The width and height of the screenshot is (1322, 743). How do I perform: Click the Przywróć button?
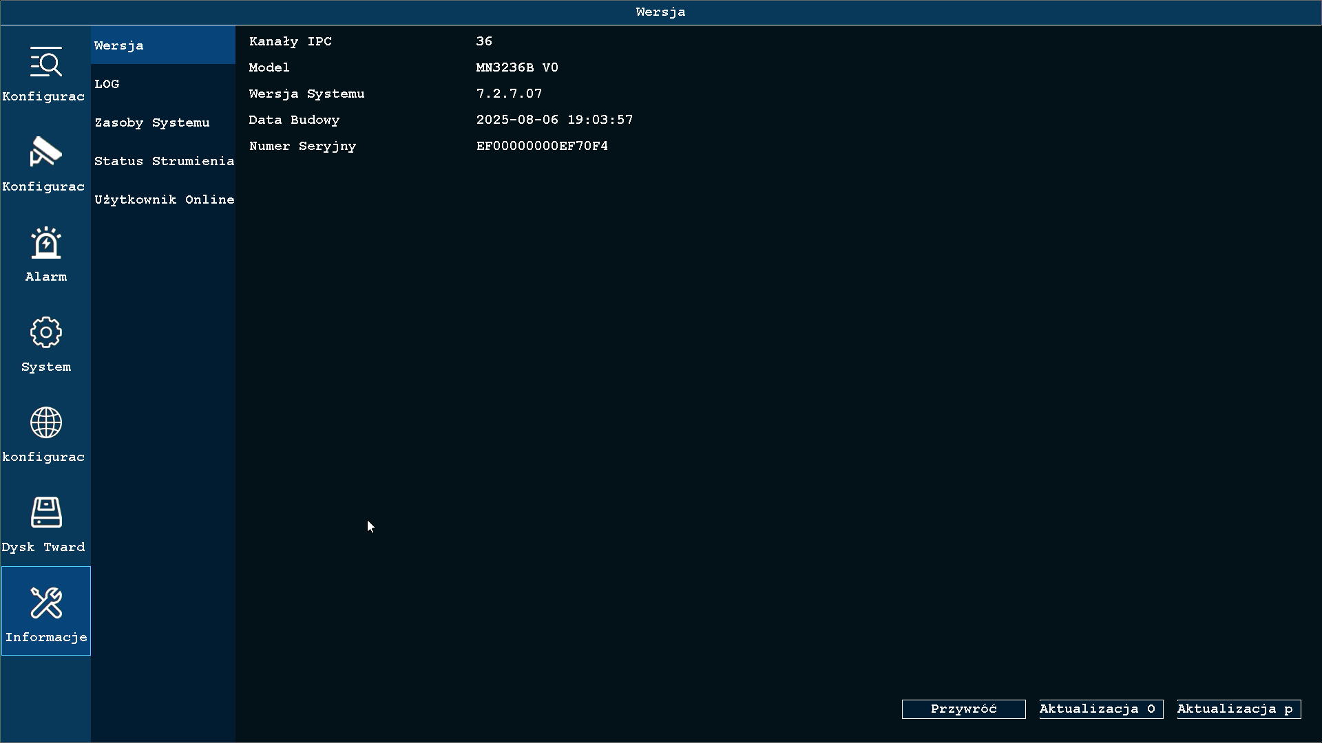pyautogui.click(x=963, y=709)
